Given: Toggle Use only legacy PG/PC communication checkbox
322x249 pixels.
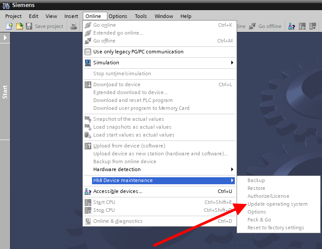Looking at the screenshot, I should point(88,52).
